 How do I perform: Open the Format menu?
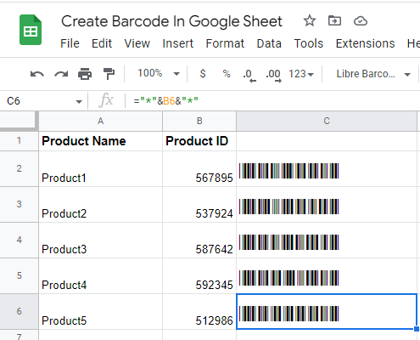tap(225, 43)
